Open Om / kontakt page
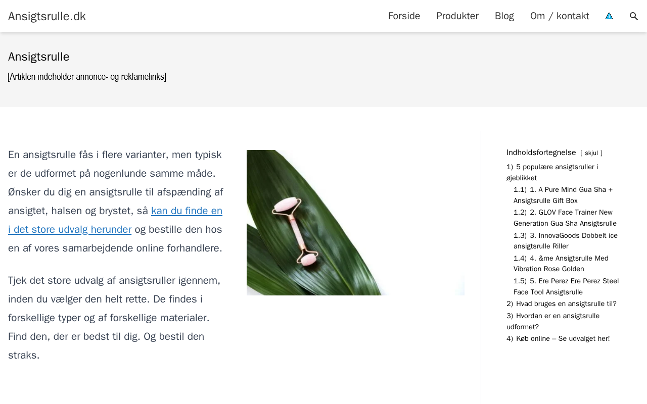This screenshot has height=404, width=647. point(560,16)
